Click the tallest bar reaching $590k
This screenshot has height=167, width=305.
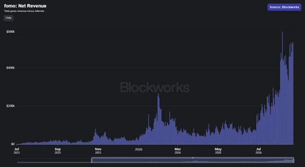(283, 88)
